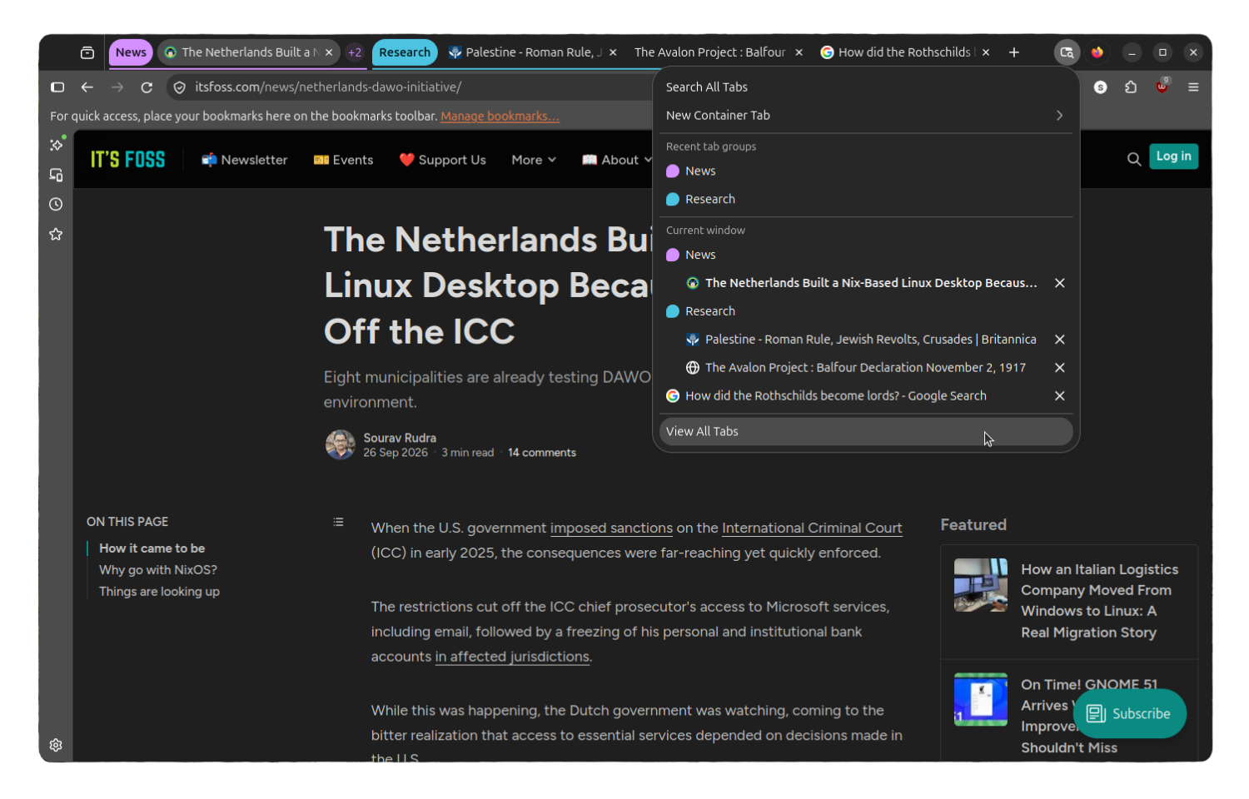The height and width of the screenshot is (799, 1249).
Task: Open a new tab with the plus button
Action: pyautogui.click(x=1014, y=52)
